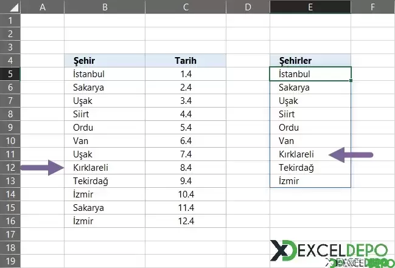Select column D header
Viewport: 395px width, 268px height.
248,7
